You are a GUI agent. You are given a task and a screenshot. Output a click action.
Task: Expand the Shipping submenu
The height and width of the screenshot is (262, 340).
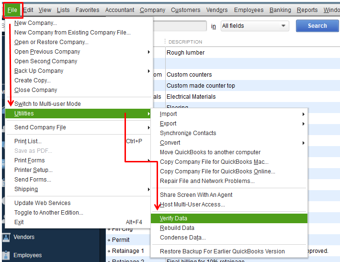78,189
